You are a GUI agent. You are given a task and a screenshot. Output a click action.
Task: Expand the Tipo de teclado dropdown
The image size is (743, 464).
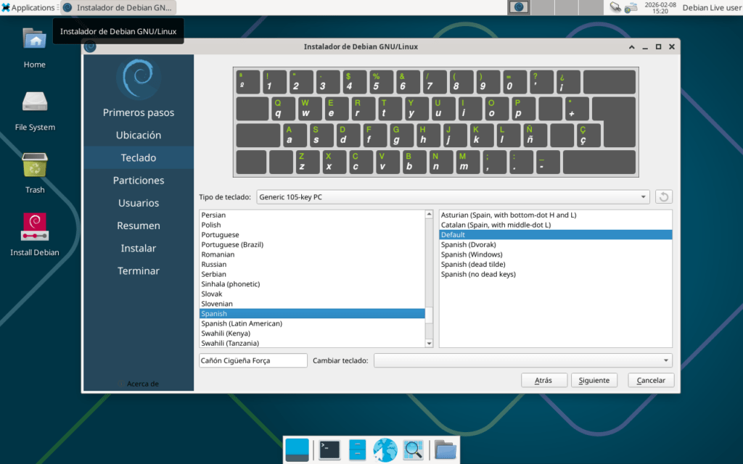(453, 197)
